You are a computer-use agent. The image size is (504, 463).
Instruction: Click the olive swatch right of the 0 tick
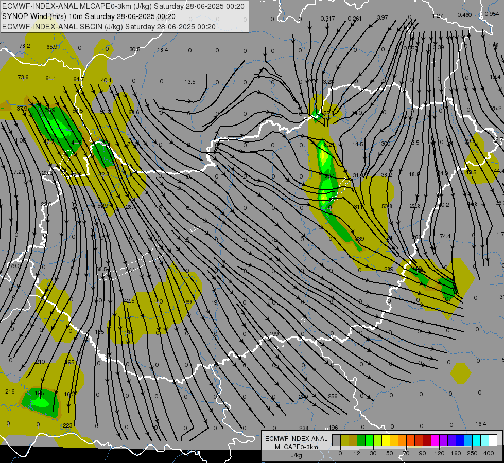(344, 440)
